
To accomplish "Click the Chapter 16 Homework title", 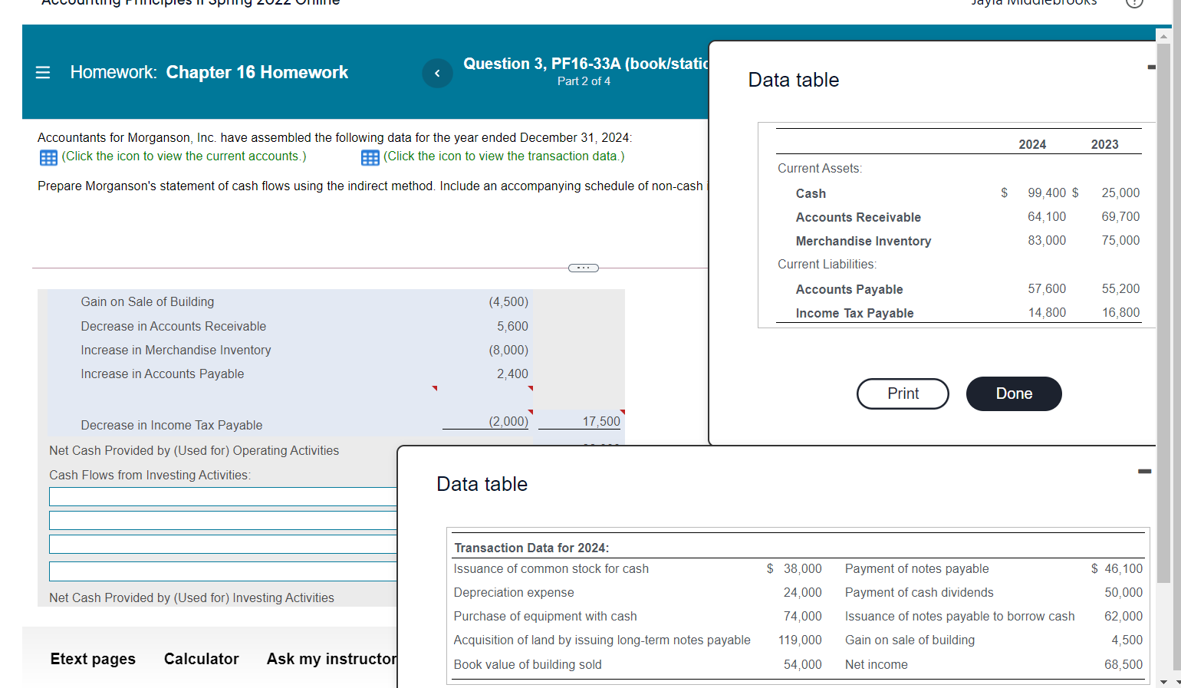I will pos(257,73).
